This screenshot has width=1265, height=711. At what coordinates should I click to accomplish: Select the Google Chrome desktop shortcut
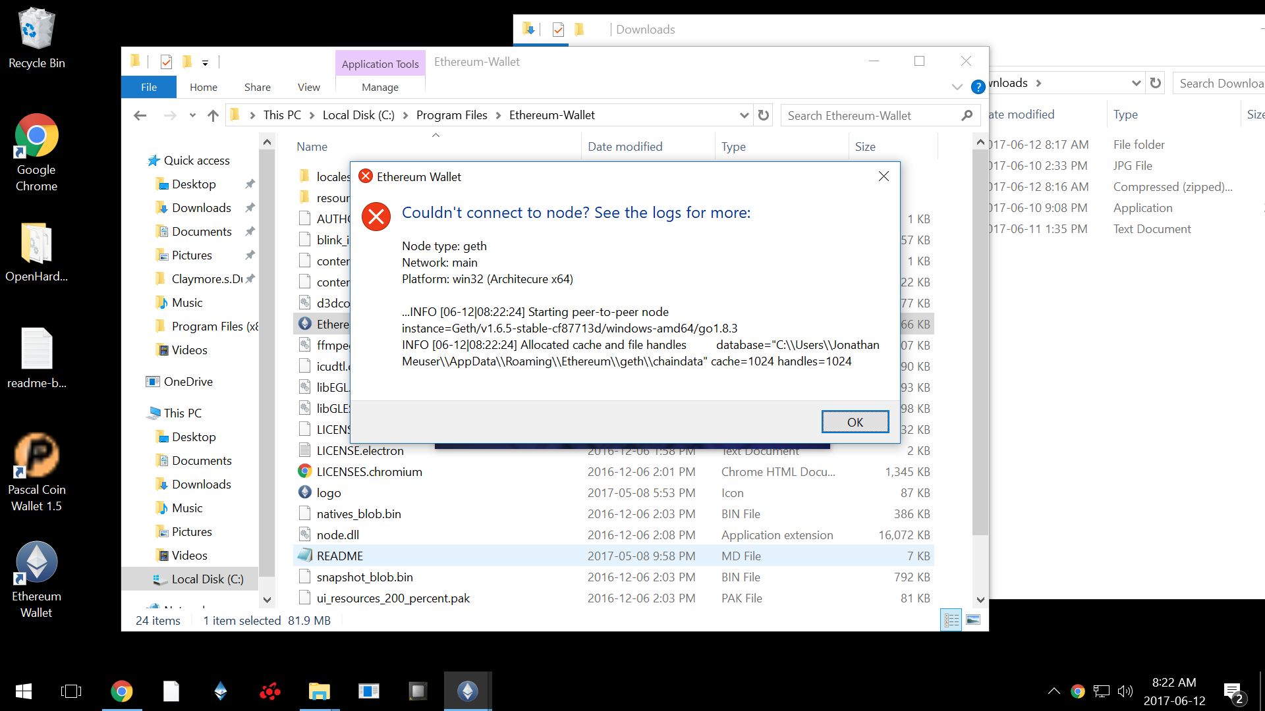click(37, 153)
